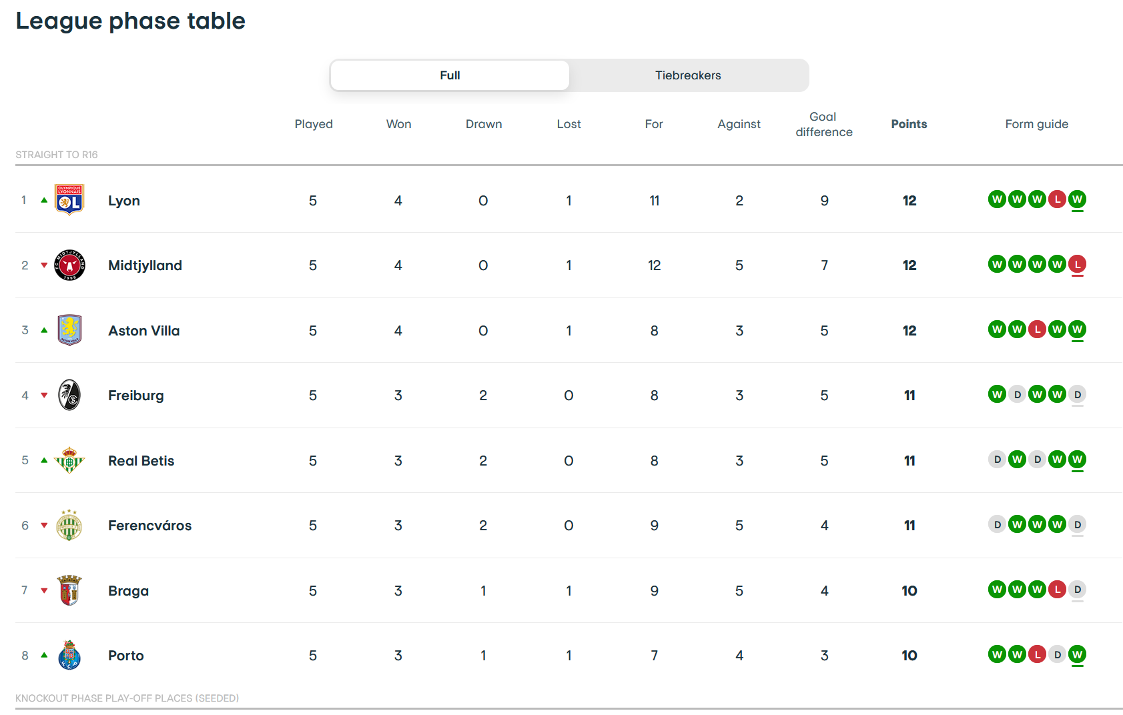
Task: Click the Aston Villa club crest
Action: tap(69, 330)
